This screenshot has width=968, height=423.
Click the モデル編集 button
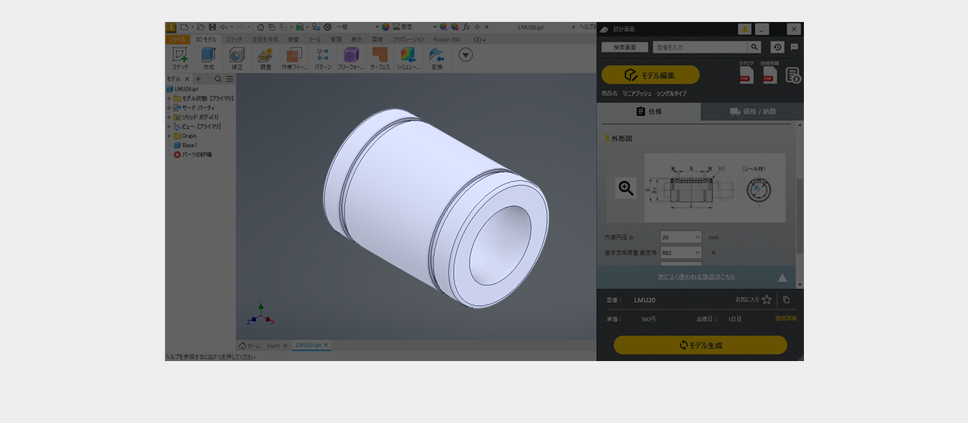pos(650,75)
